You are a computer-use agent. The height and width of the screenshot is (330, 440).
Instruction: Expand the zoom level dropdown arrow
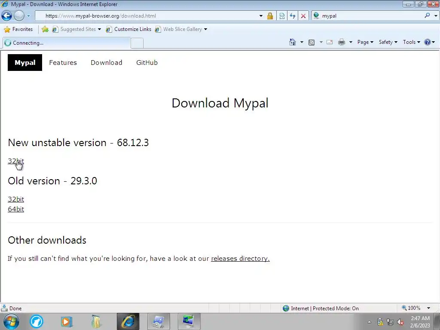(428, 308)
